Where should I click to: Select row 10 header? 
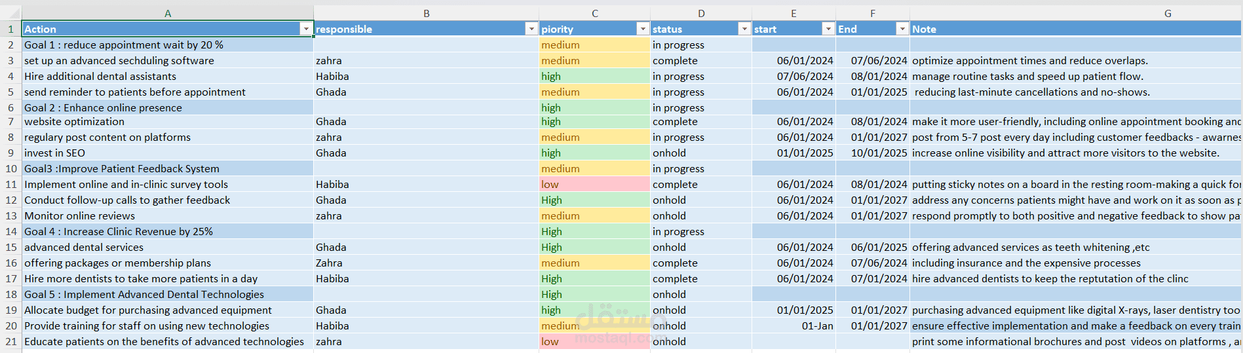pos(11,168)
